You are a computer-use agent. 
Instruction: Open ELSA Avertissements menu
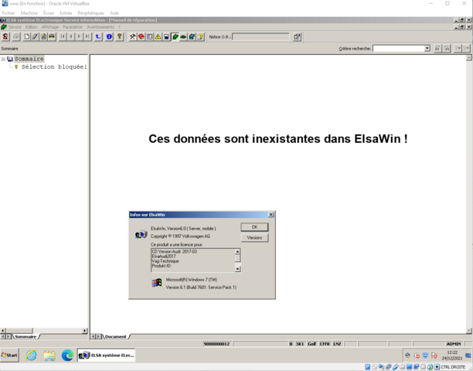pos(100,27)
